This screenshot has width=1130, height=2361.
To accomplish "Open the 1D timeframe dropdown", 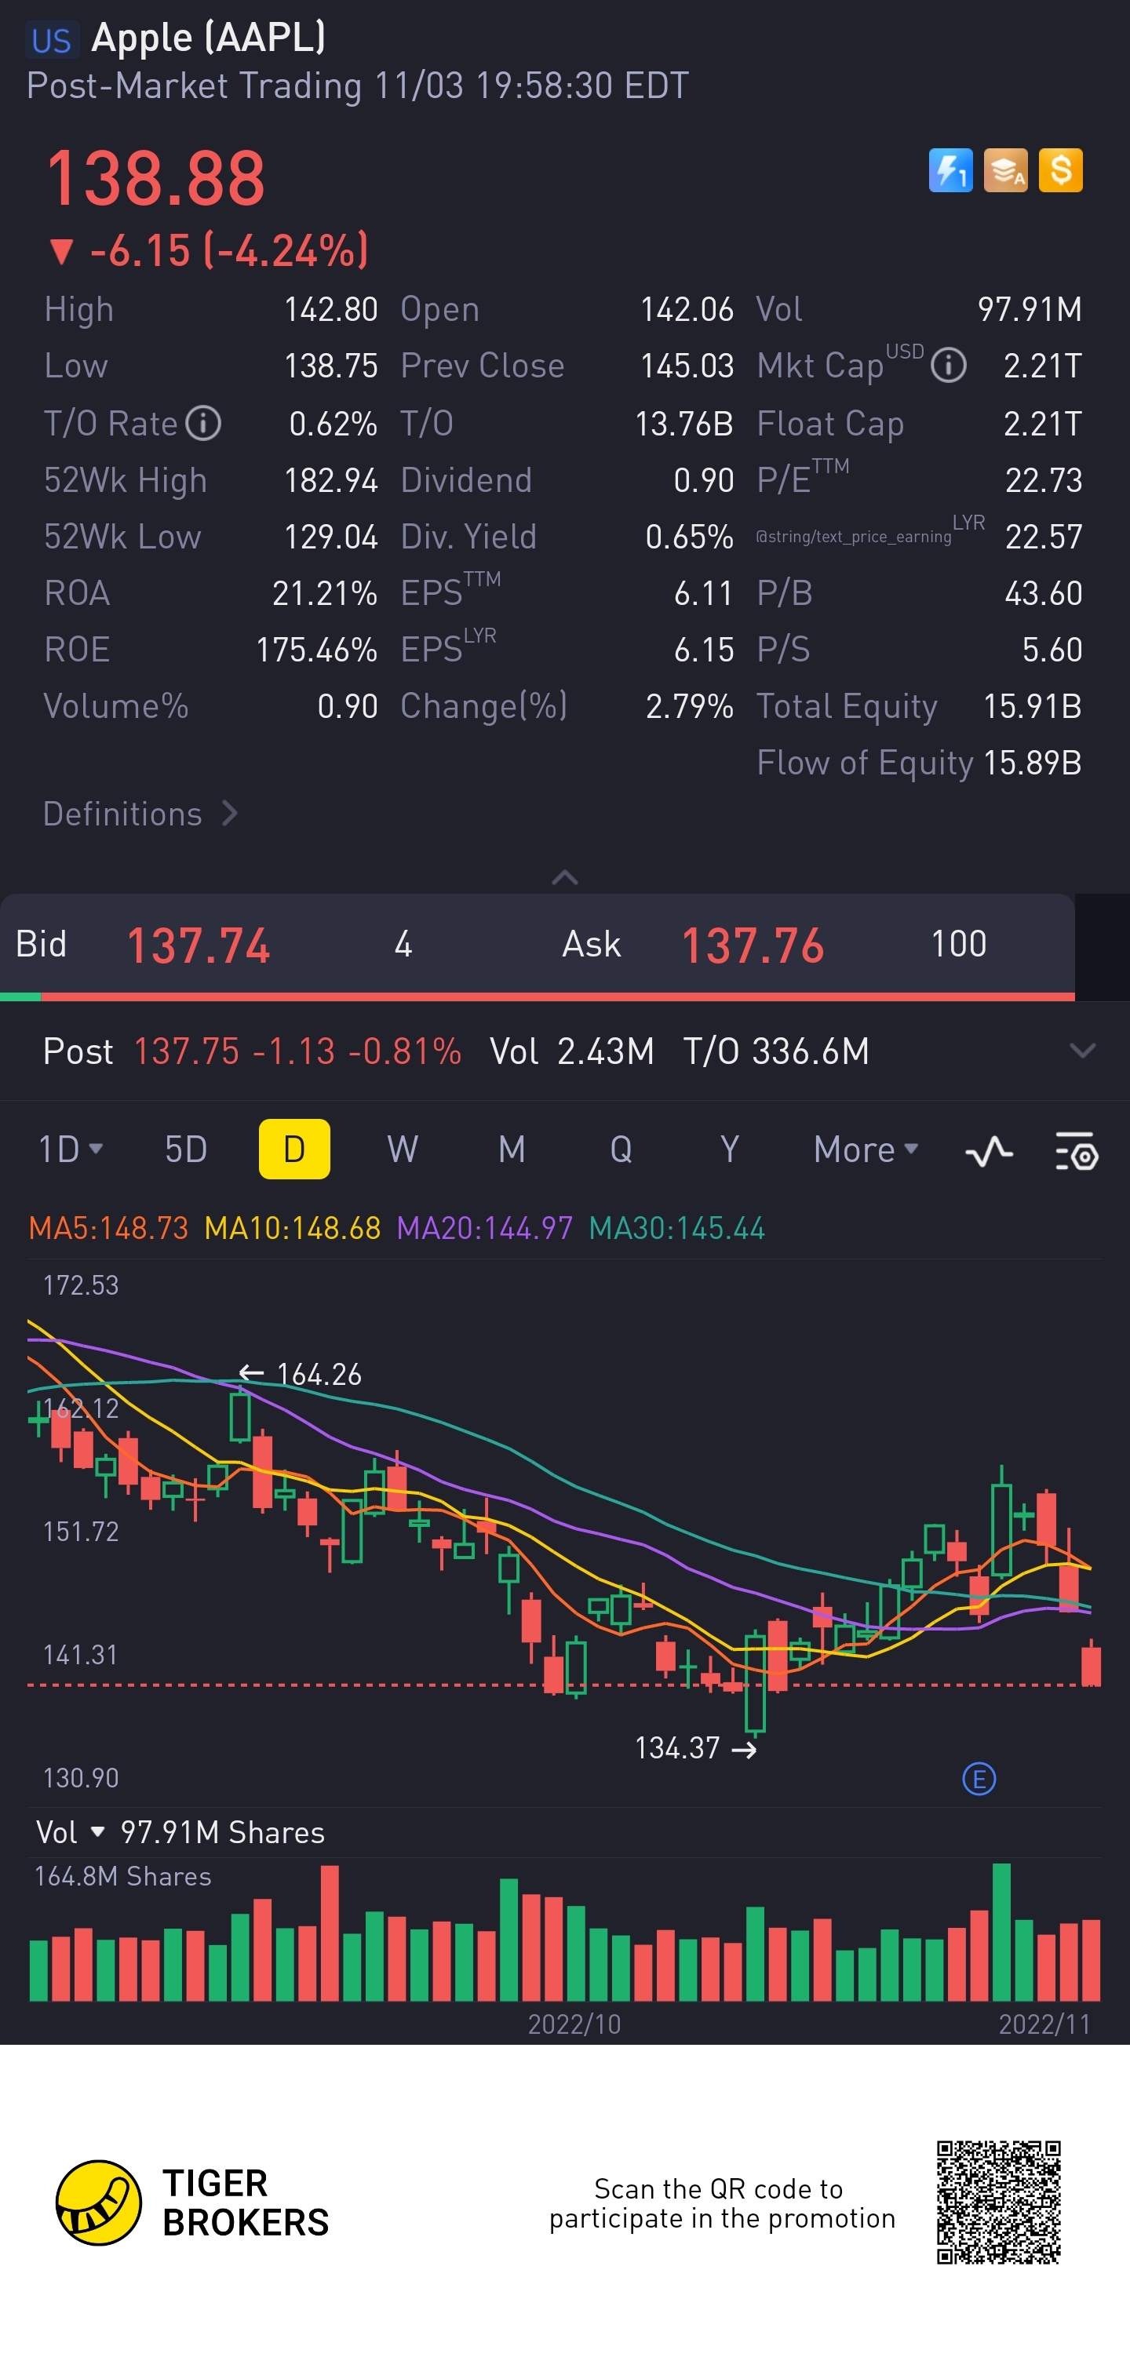I will pyautogui.click(x=70, y=1150).
